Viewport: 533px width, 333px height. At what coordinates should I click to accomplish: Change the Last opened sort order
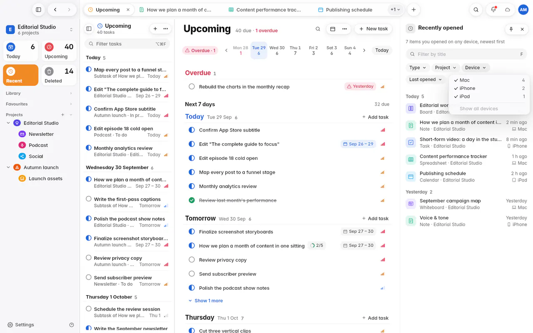(426, 80)
